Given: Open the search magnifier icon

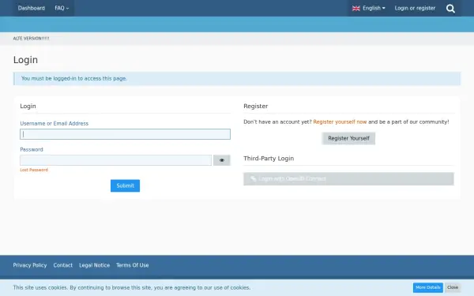Looking at the screenshot, I should point(450,9).
